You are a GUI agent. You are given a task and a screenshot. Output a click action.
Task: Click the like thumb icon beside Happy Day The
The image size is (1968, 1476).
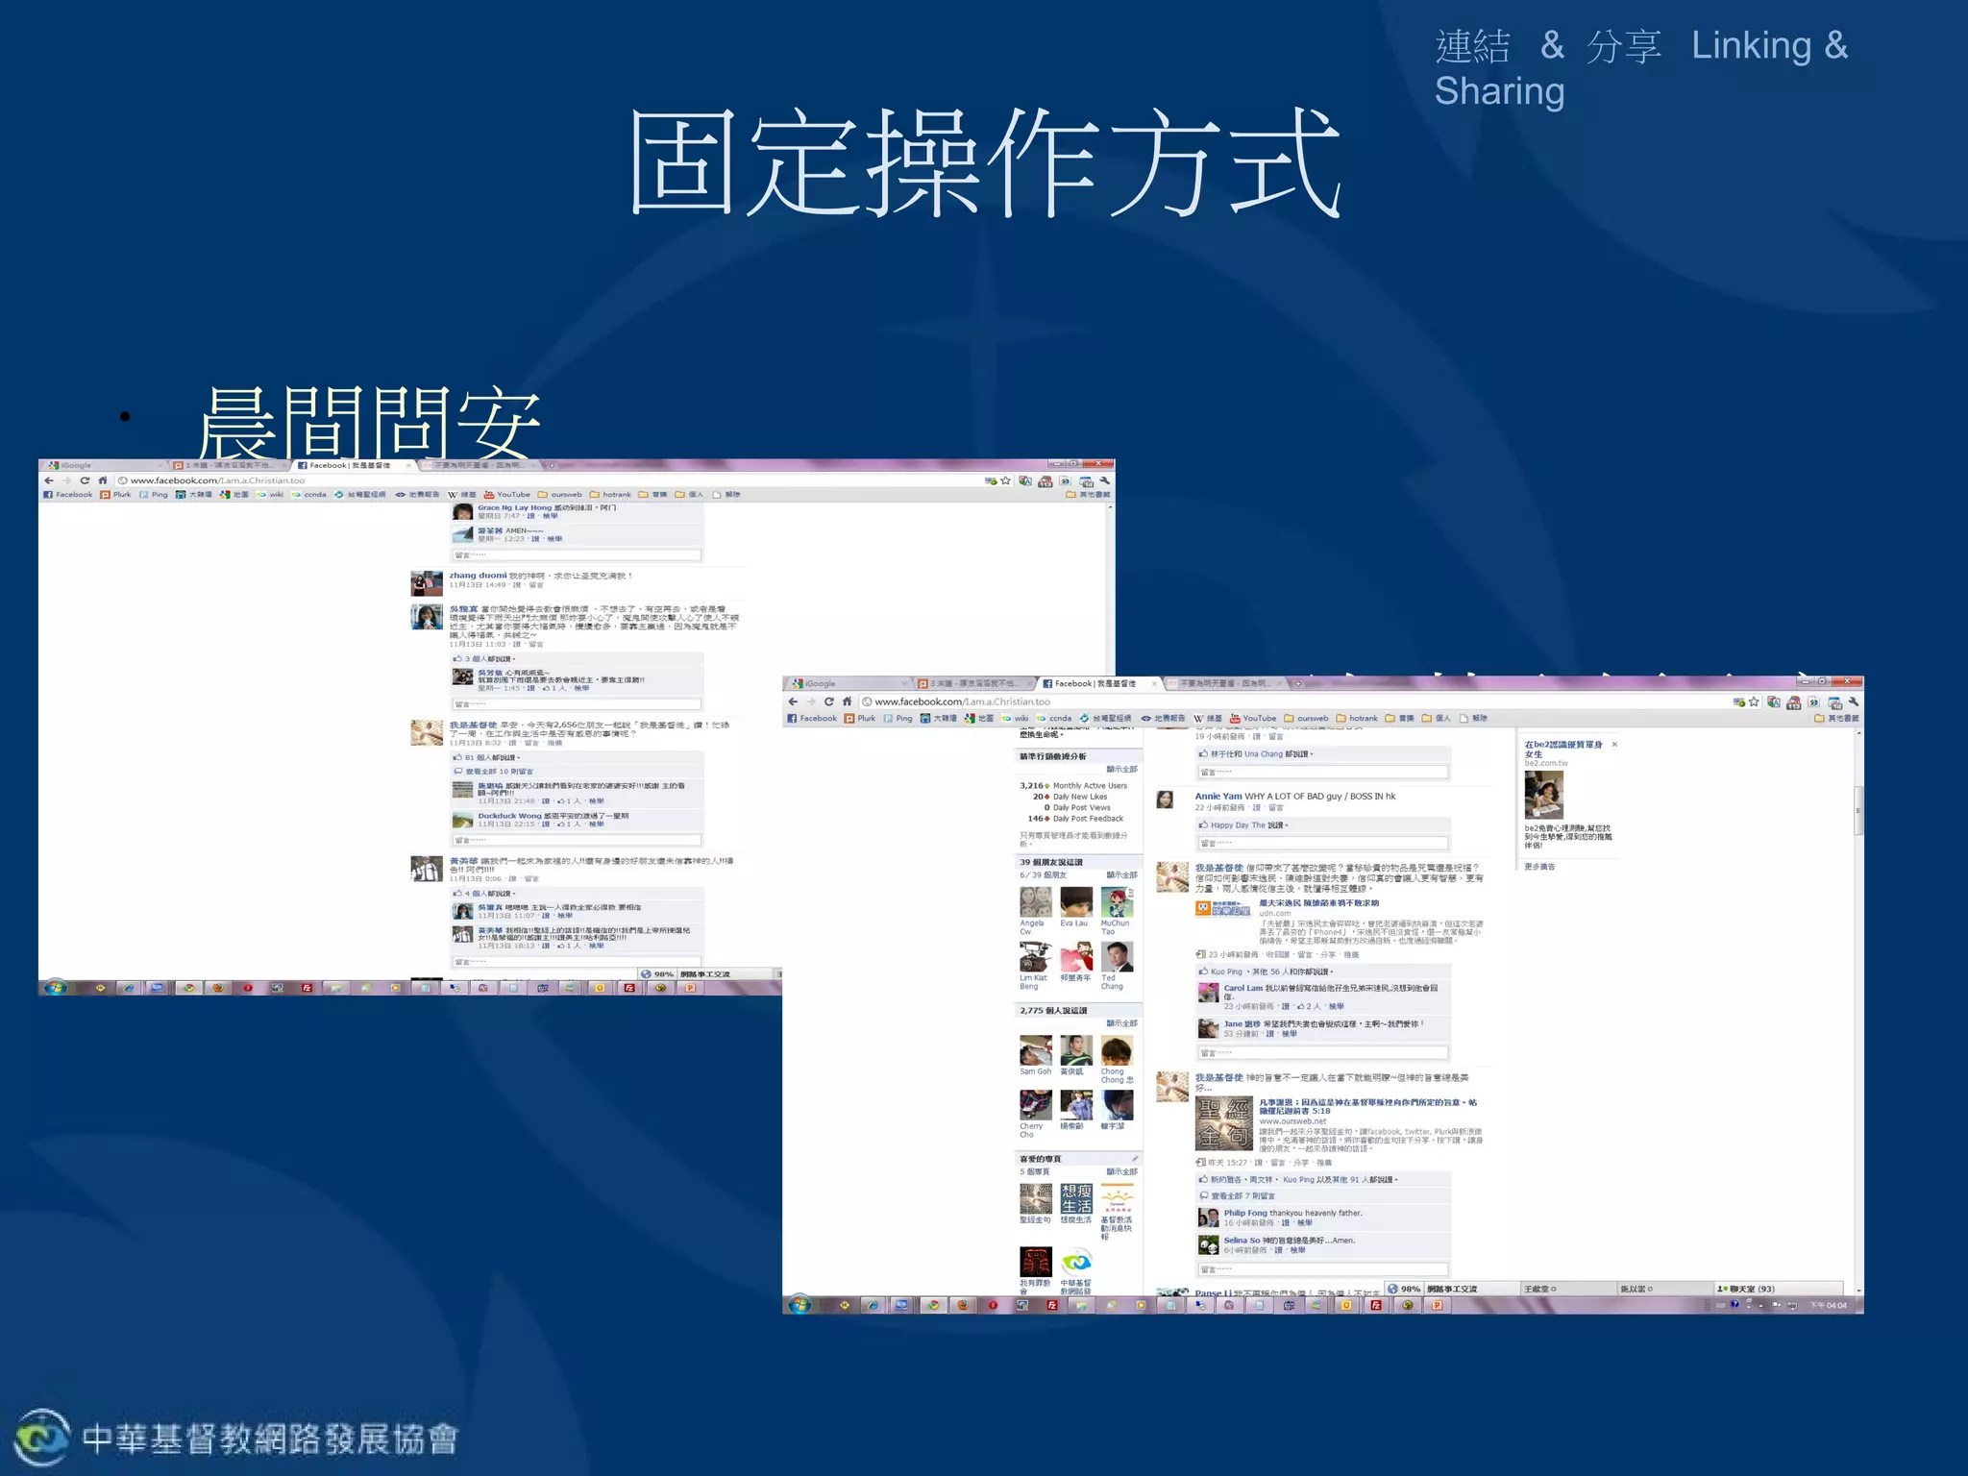1203,824
